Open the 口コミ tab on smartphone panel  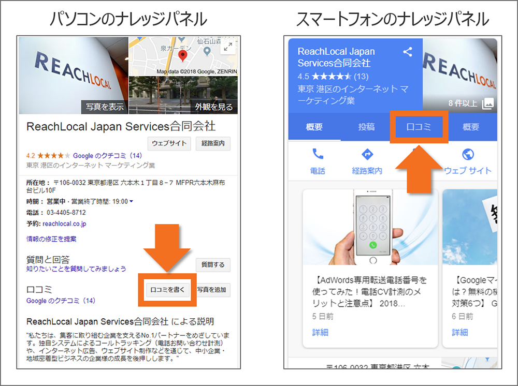tap(419, 127)
